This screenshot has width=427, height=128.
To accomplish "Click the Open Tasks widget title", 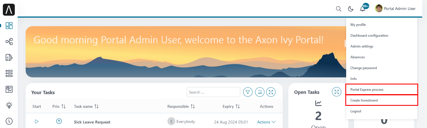I will [x=307, y=92].
